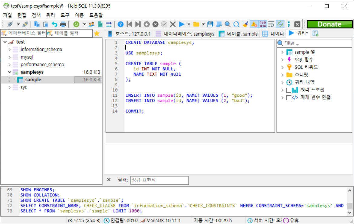Open dropdown arrow next to folder icon
Screen dimensions: 354x224
[x=203, y=24]
